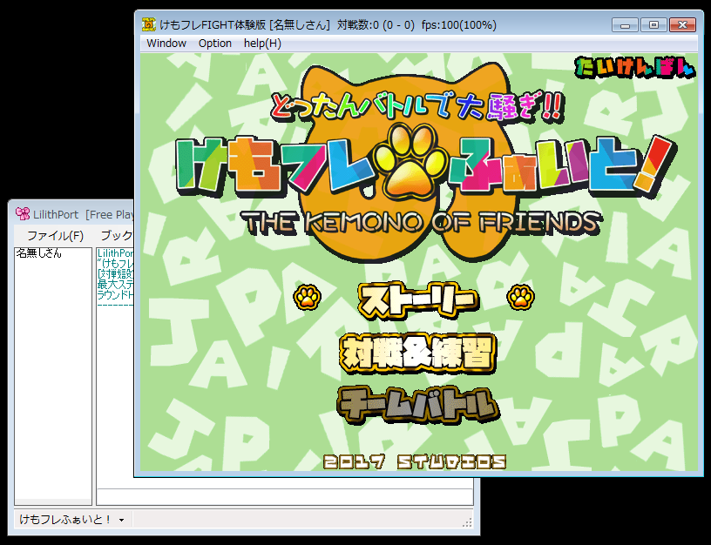Open the Option menu in game window

click(215, 44)
